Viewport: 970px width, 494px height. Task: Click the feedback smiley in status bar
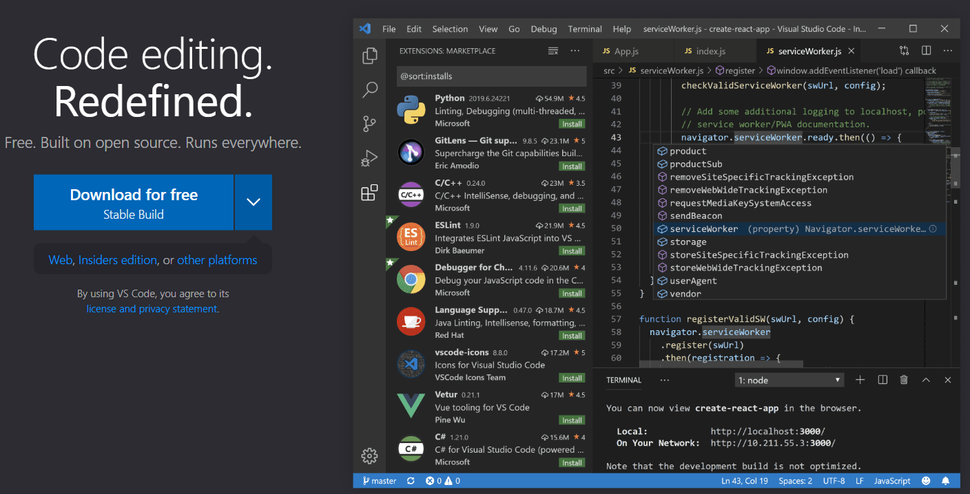926,481
